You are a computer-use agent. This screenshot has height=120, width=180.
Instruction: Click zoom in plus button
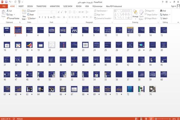coord(170,119)
